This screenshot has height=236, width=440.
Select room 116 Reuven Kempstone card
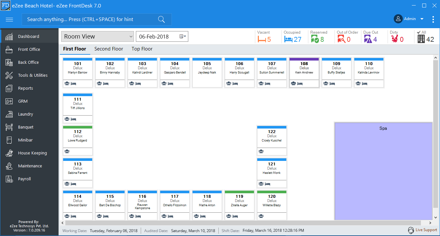click(x=142, y=206)
